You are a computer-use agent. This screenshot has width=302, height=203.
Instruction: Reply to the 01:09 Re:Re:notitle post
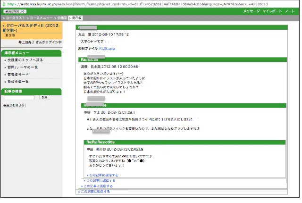pos(101,180)
